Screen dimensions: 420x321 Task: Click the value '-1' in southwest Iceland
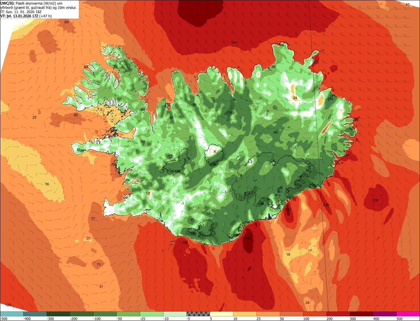click(x=182, y=203)
